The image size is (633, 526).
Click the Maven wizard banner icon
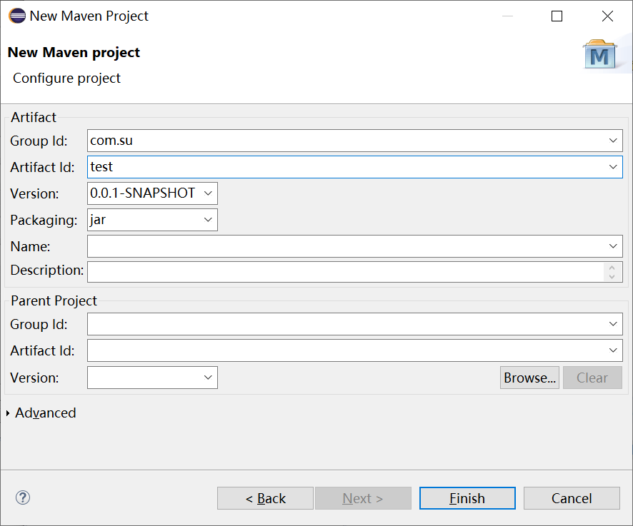pos(600,56)
